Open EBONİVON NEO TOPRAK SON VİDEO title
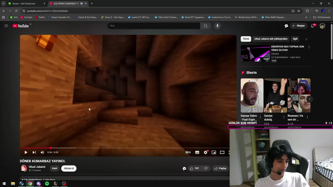Screen dimensions: 333x187 (287, 48)
